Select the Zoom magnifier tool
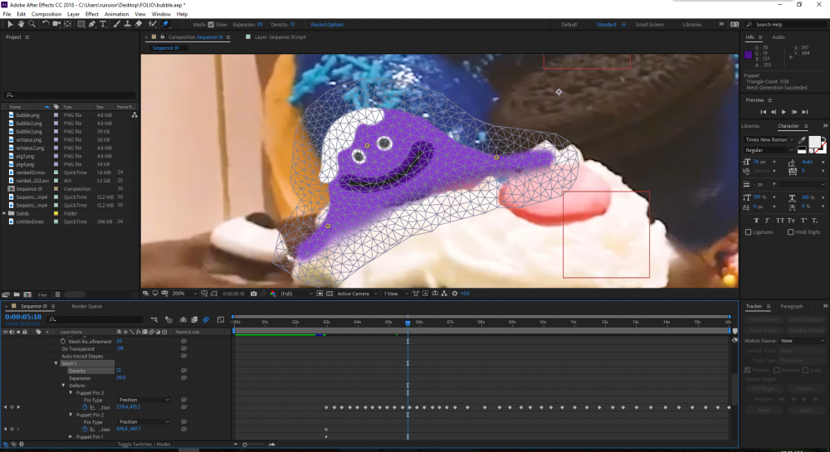Viewport: 830px width, 452px height. click(32, 24)
